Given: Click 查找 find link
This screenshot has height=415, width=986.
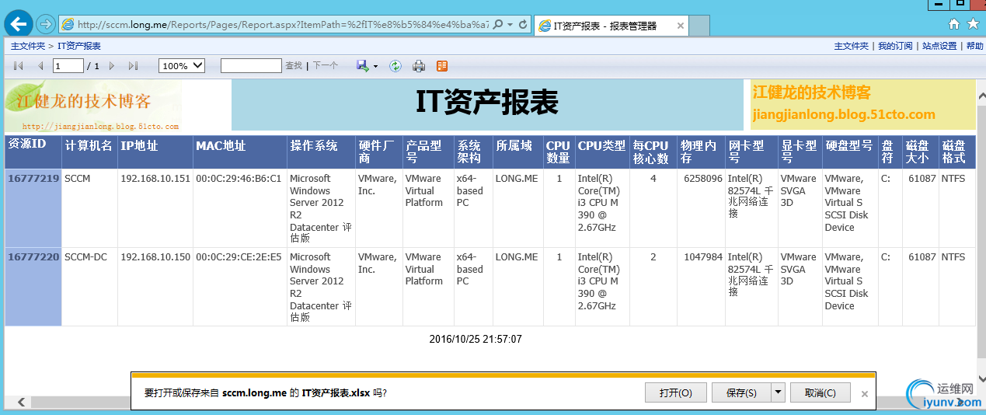Looking at the screenshot, I should 294,66.
